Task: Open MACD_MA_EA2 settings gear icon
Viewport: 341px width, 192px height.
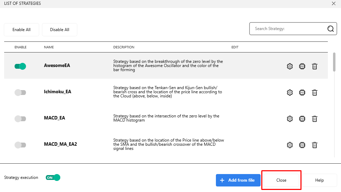Action: 290,145
